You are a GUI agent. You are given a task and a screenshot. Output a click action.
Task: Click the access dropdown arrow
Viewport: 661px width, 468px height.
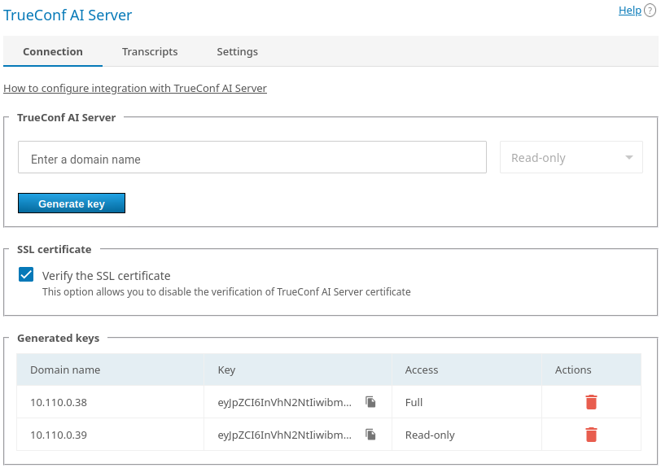[x=628, y=158]
